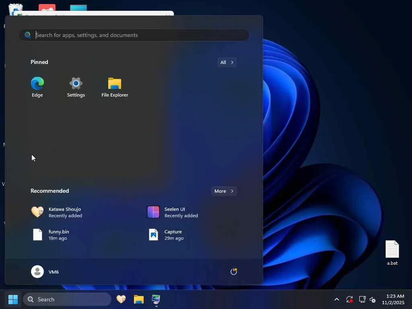Click the taskbar Search box
Image resolution: width=412 pixels, height=309 pixels.
67,299
